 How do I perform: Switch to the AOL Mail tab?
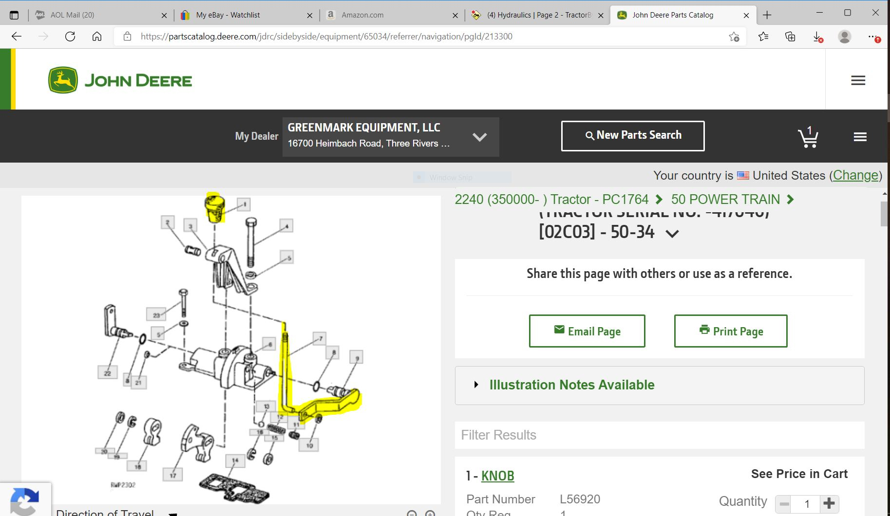pos(100,15)
